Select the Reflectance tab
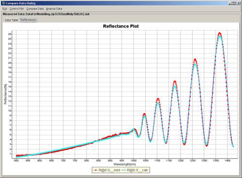This screenshot has height=178, width=242. coord(28,20)
